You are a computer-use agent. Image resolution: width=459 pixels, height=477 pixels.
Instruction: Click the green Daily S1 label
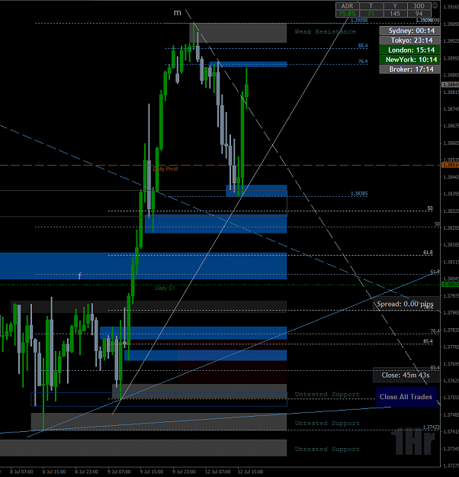(165, 288)
